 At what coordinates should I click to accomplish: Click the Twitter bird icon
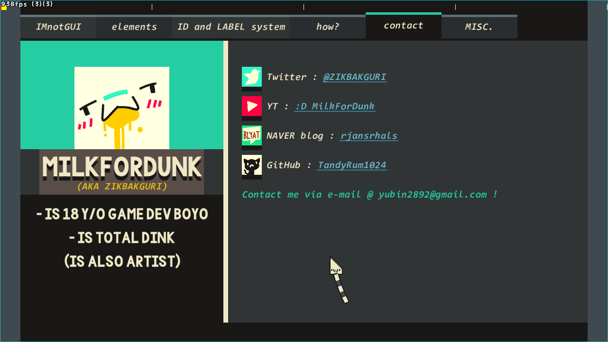(x=252, y=77)
